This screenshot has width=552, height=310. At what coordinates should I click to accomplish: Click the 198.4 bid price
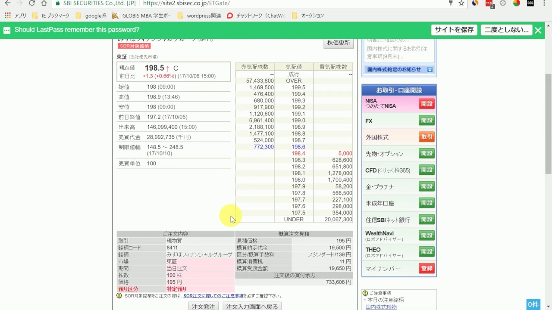pyautogui.click(x=298, y=153)
